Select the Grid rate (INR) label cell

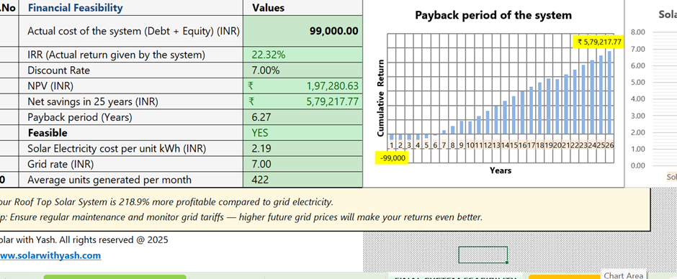pyautogui.click(x=131, y=164)
